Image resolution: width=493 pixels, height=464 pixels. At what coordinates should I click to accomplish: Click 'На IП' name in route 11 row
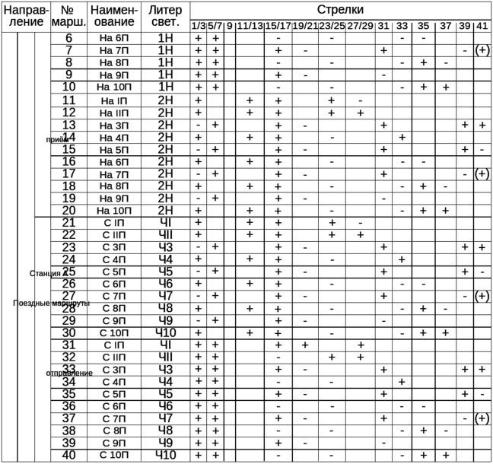(x=114, y=100)
